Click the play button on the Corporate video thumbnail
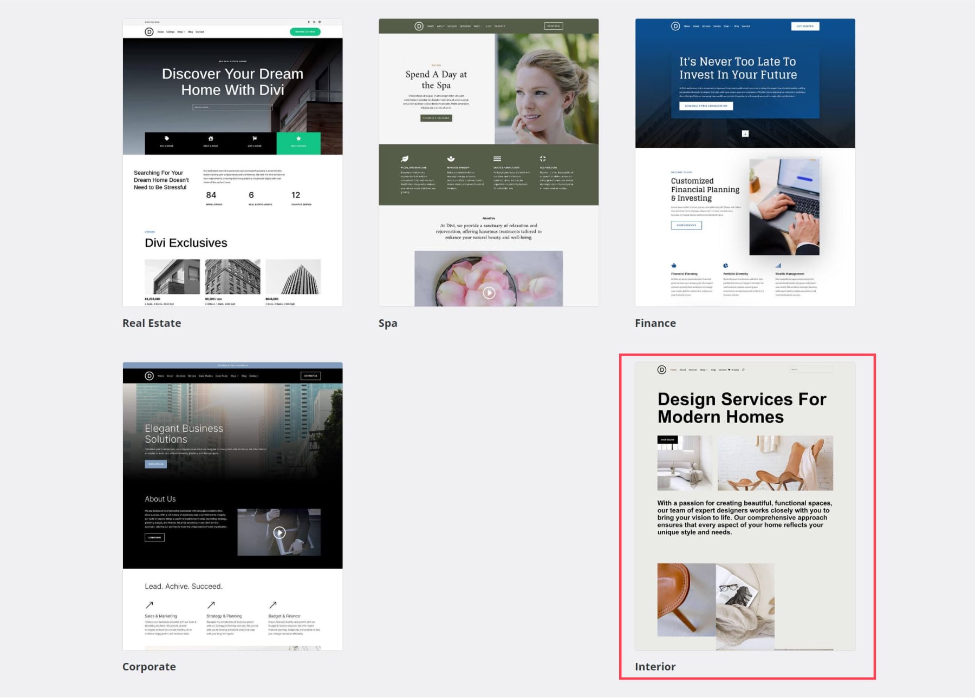Screen dimensions: 975x698 click(280, 533)
